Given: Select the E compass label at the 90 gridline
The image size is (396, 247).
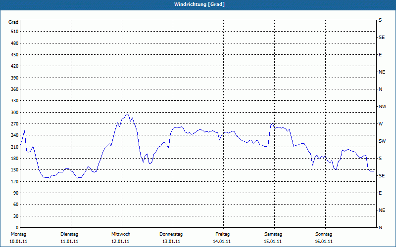Looking at the screenshot, I should 380,193.
